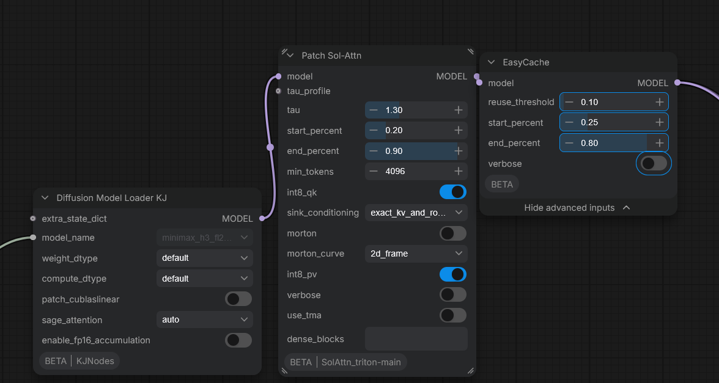Click the BETA | SolAttn_triton-main badge
Viewport: 719px width, 383px height.
(345, 362)
